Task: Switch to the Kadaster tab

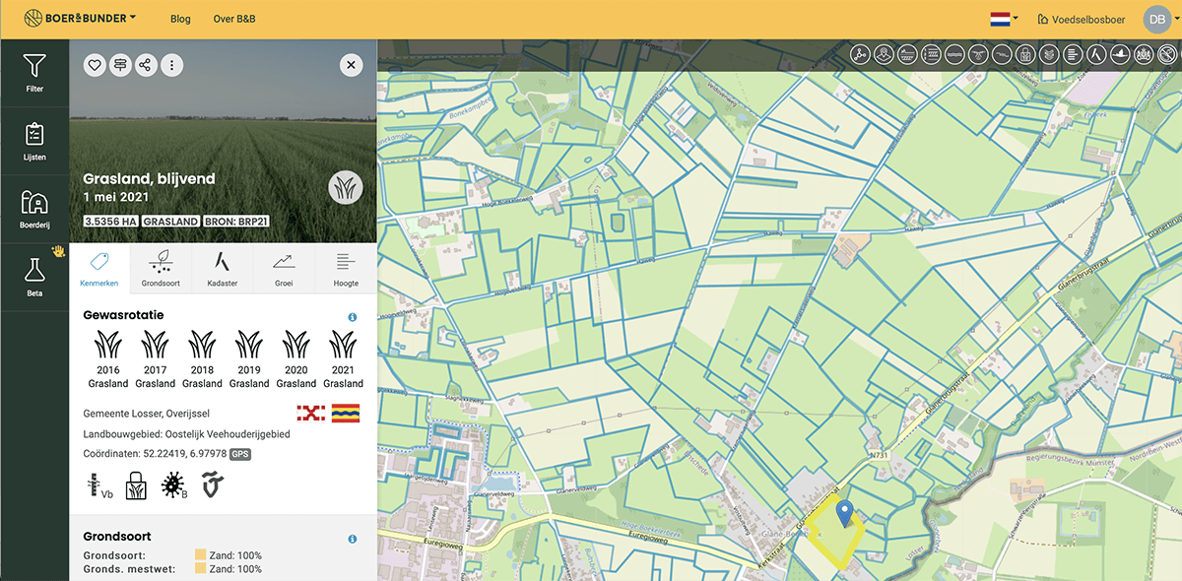Action: coord(223,268)
